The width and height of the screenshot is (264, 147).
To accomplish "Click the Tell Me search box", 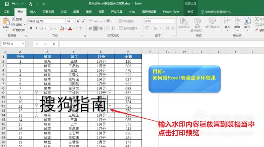I will tap(216, 12).
